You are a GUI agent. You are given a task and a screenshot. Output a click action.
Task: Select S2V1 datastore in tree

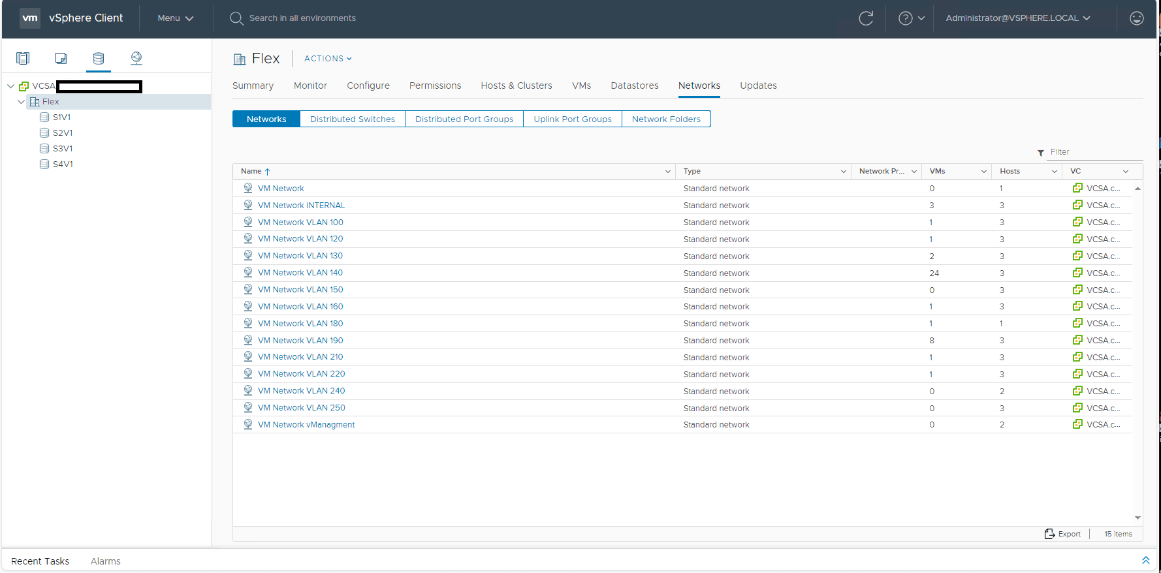coord(63,133)
